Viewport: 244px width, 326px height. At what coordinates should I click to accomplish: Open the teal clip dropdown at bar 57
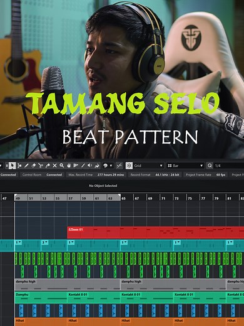pos(71,243)
